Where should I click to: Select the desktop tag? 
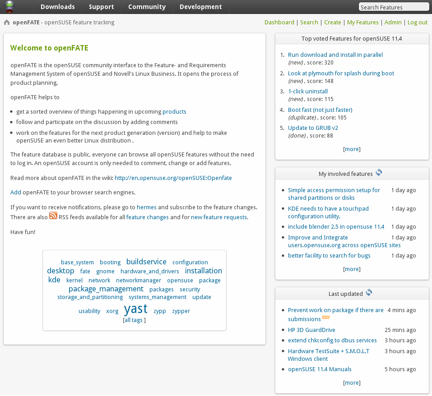tap(60, 271)
